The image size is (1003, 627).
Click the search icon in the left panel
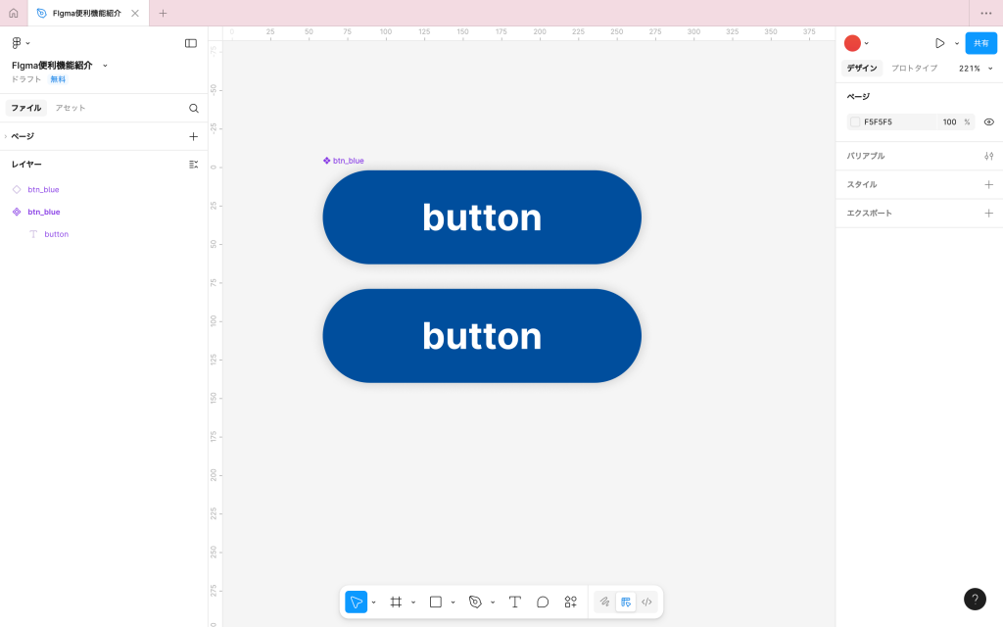[193, 108]
